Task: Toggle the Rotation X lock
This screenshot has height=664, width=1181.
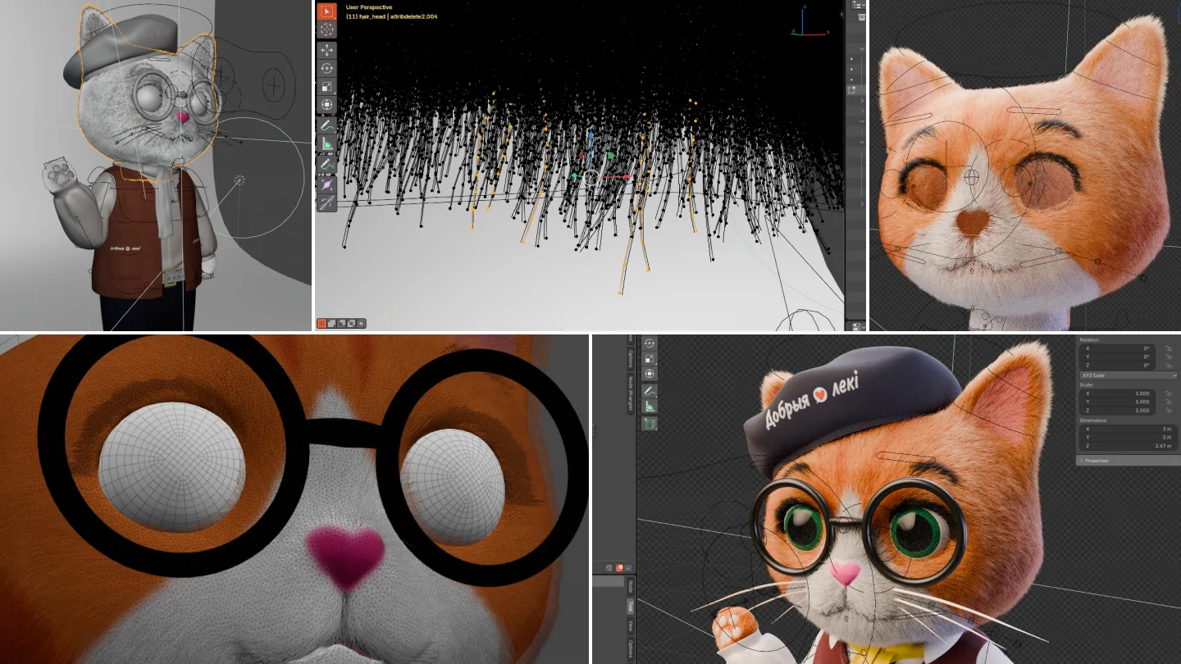Action: (1169, 348)
